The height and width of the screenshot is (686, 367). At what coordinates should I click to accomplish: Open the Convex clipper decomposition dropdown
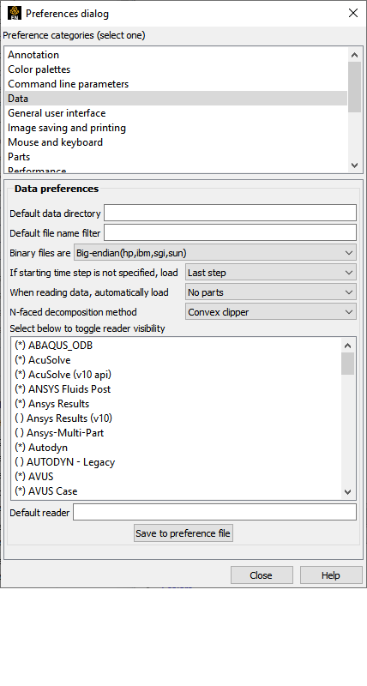coord(271,312)
